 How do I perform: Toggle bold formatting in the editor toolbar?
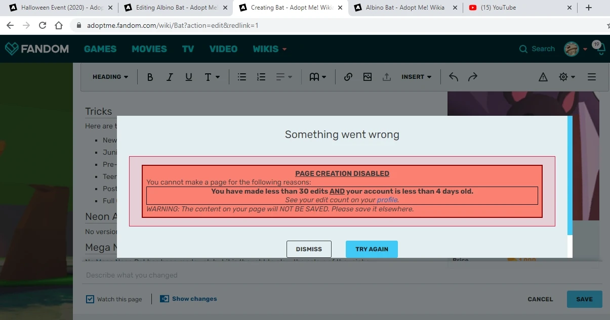point(150,77)
